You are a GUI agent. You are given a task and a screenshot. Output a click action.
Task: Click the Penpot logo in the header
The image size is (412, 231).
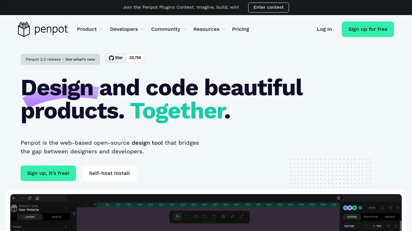(43, 29)
